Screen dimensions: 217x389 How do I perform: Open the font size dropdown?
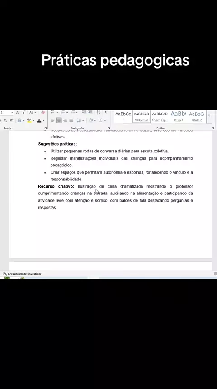coord(12,113)
